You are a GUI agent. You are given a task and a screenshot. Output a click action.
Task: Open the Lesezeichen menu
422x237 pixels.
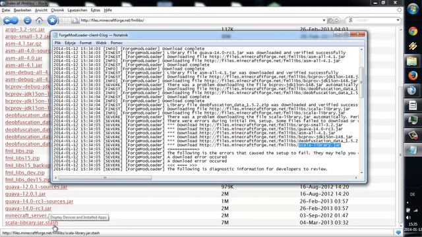pos(77,10)
